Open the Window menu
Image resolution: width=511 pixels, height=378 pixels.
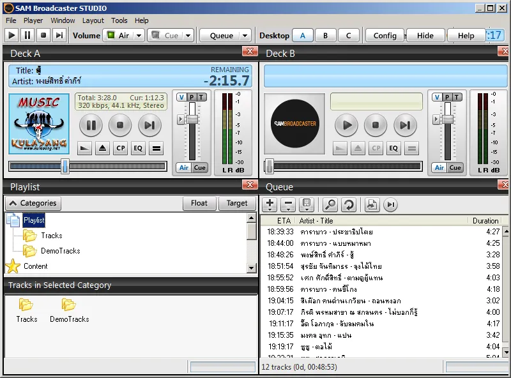(x=63, y=20)
